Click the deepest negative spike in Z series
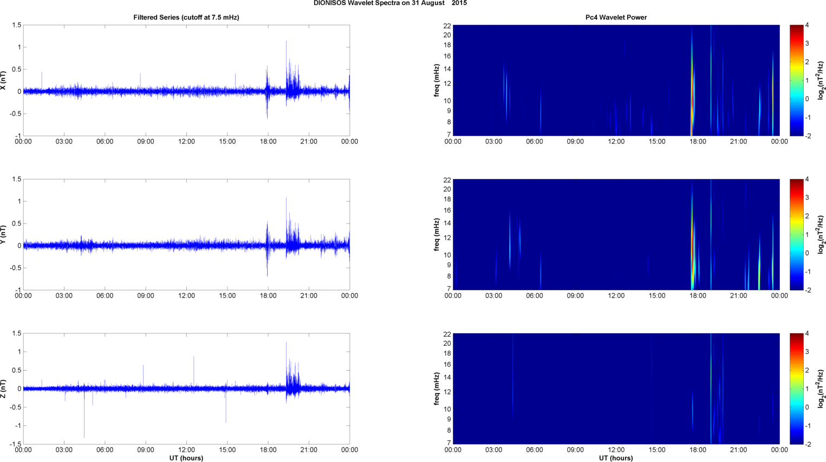 [84, 414]
